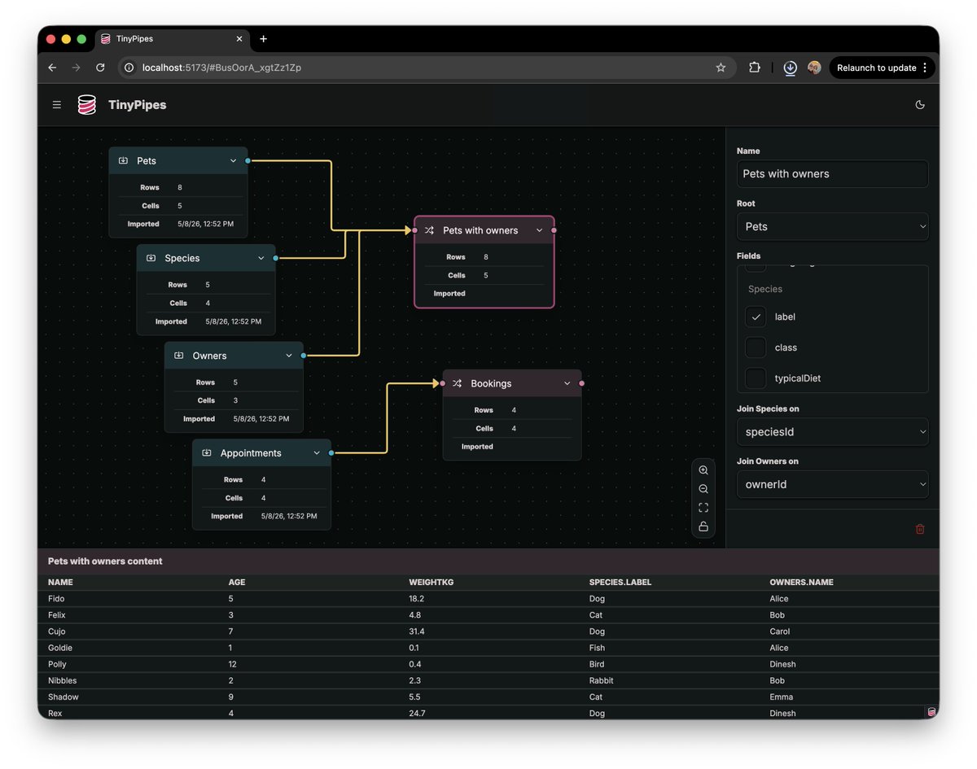This screenshot has width=977, height=769.
Task: Select the TinyPipes browser tab
Action: 171,39
